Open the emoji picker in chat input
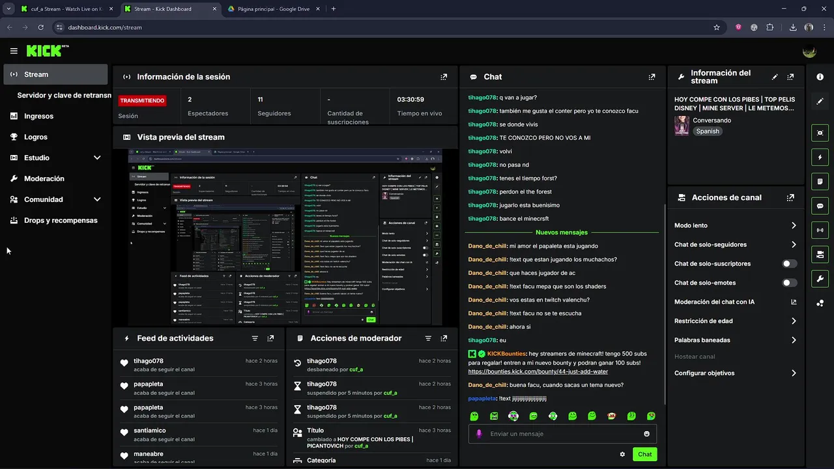The height and width of the screenshot is (469, 834). (x=646, y=434)
